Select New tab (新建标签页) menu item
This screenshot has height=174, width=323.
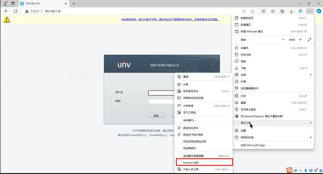[273, 18]
